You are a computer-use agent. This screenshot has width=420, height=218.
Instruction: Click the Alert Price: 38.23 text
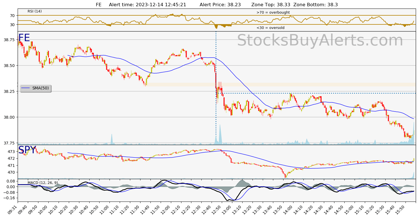point(220,5)
